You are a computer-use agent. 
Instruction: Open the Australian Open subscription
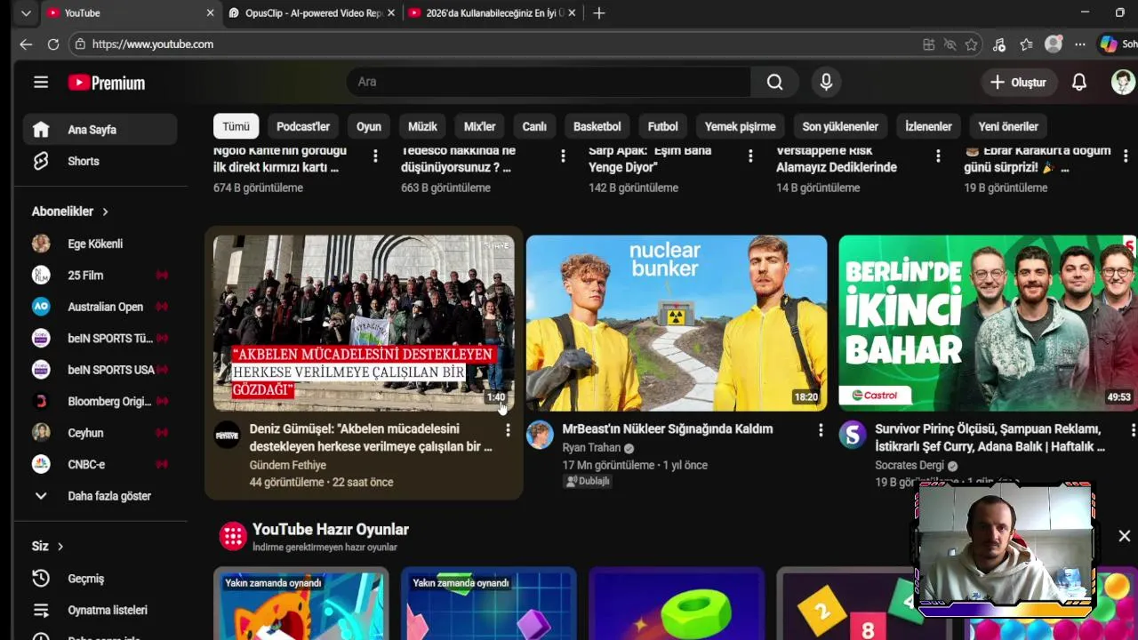(x=100, y=307)
